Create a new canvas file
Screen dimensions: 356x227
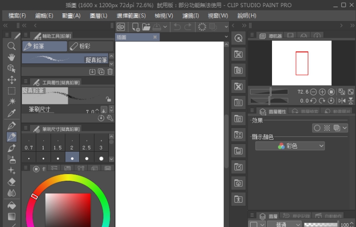136,27
